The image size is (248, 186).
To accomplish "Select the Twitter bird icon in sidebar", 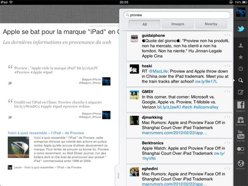I will coord(241,29).
